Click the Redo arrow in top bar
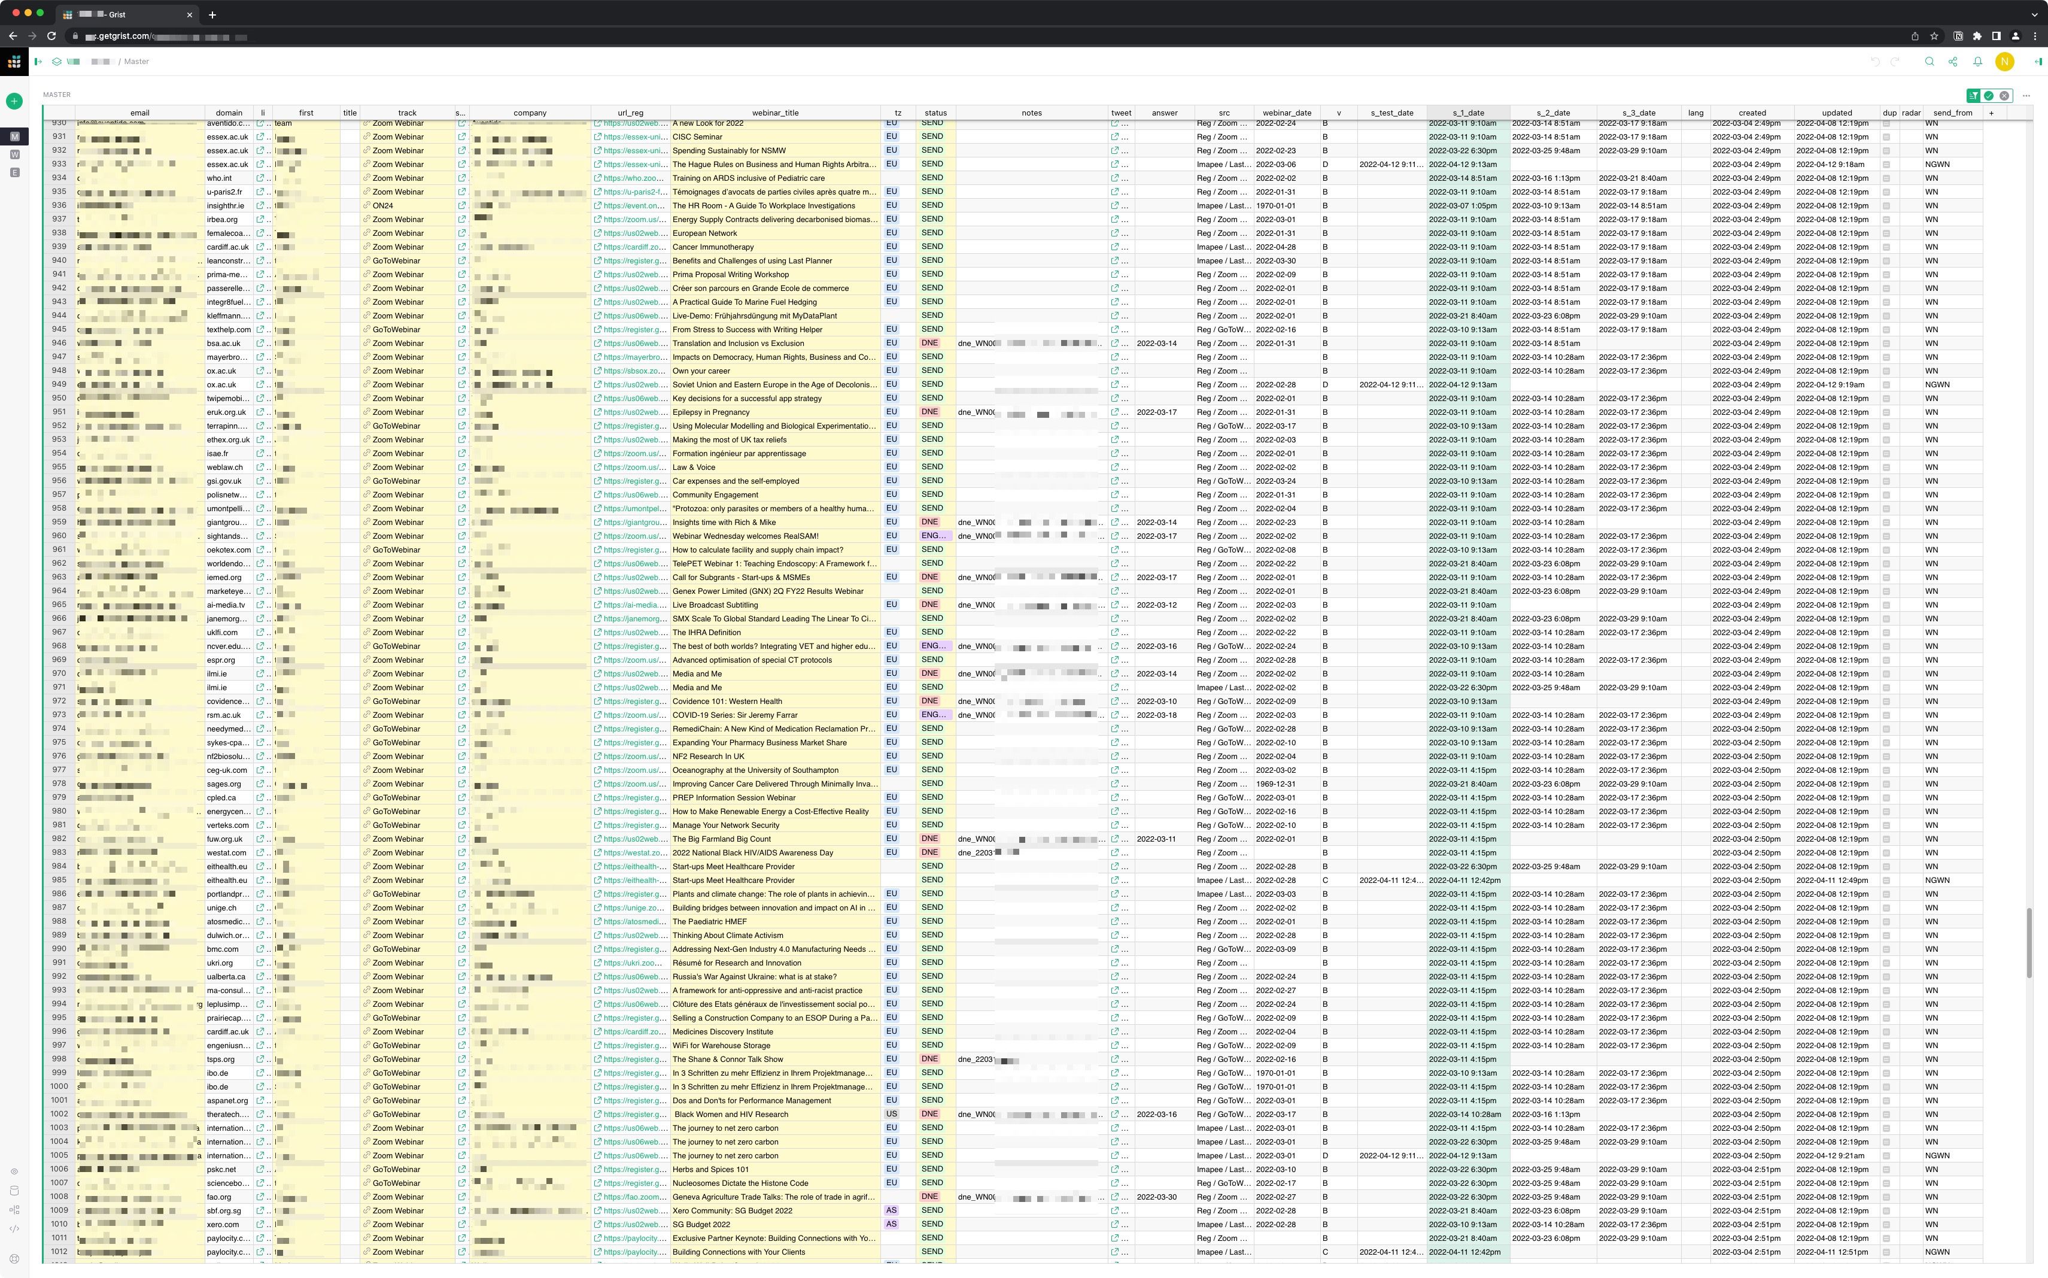Viewport: 2048px width, 1278px height. (1894, 62)
